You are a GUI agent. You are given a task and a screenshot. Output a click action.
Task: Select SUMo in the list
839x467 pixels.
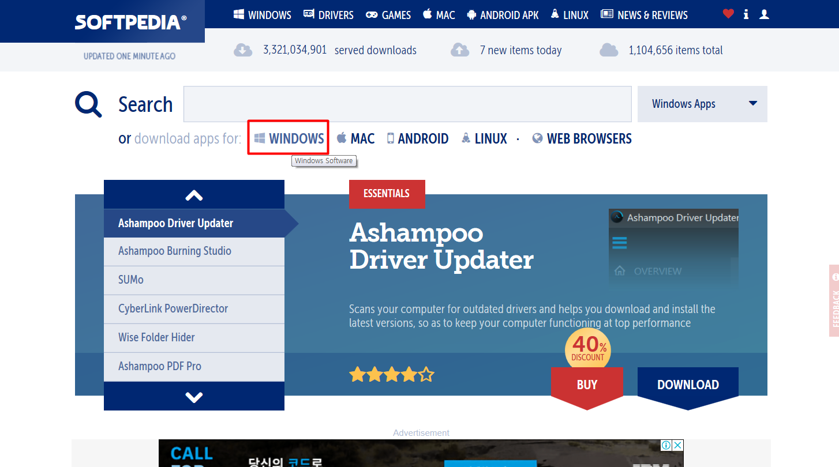(194, 280)
